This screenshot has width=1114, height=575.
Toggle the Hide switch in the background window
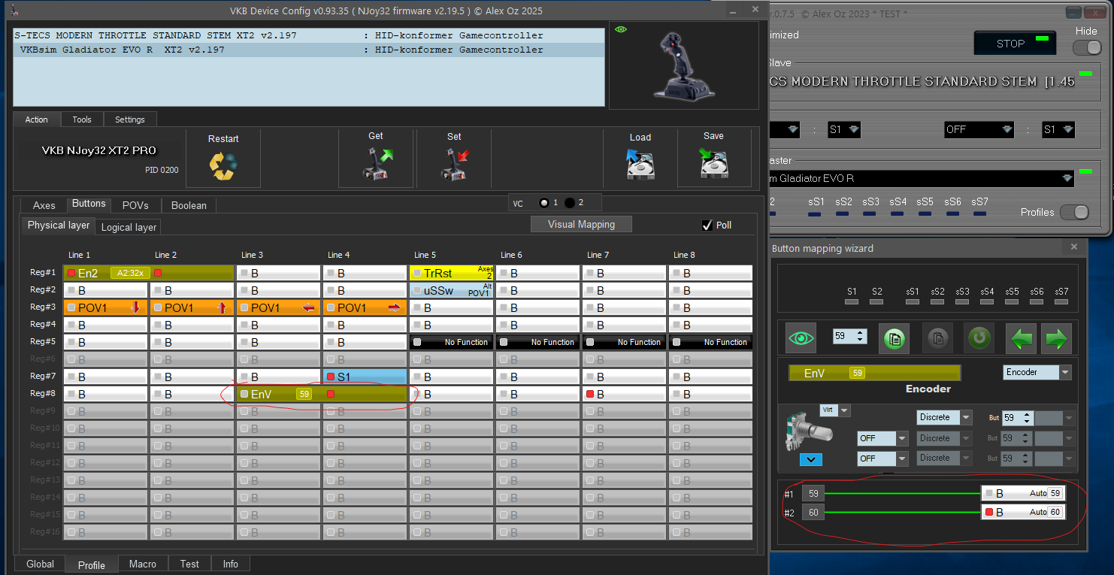1087,47
